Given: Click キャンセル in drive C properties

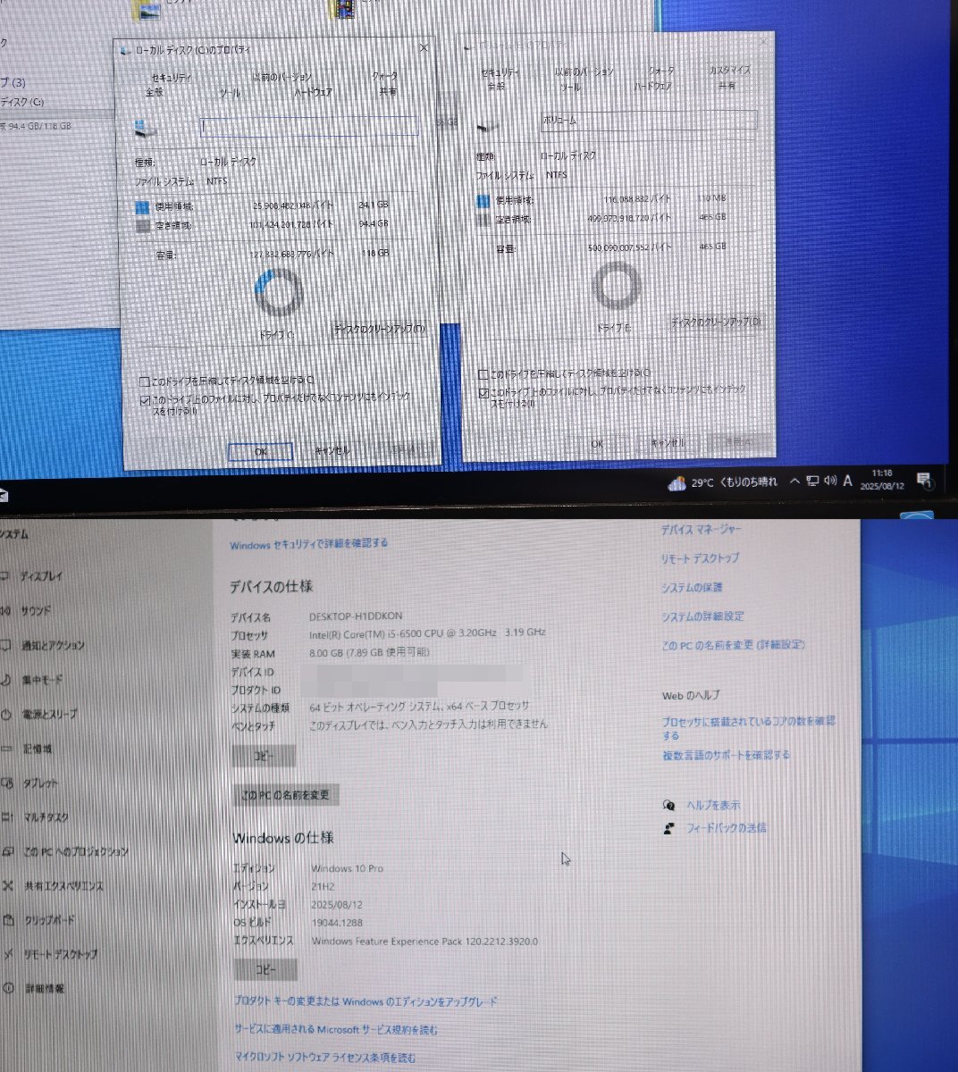Looking at the screenshot, I should point(332,451).
